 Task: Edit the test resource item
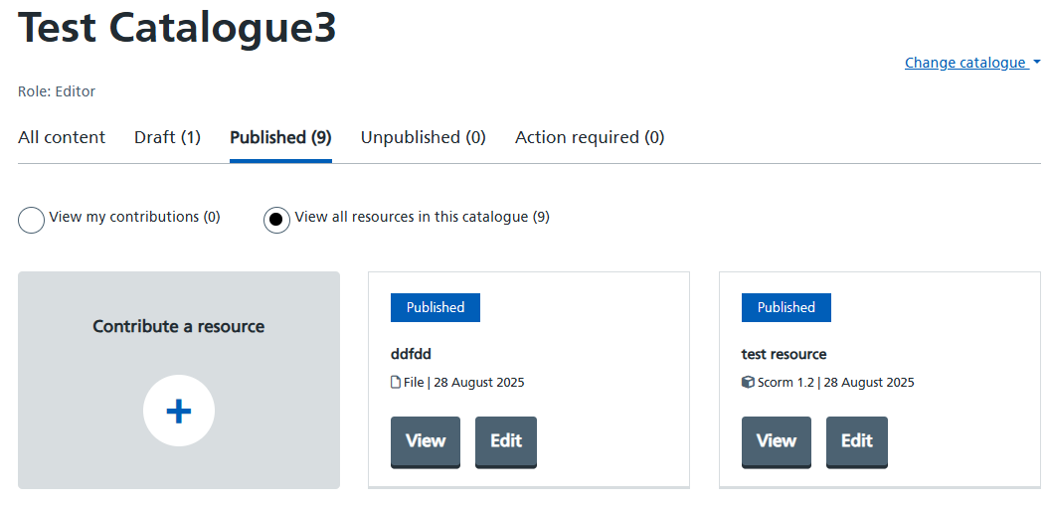click(x=857, y=441)
